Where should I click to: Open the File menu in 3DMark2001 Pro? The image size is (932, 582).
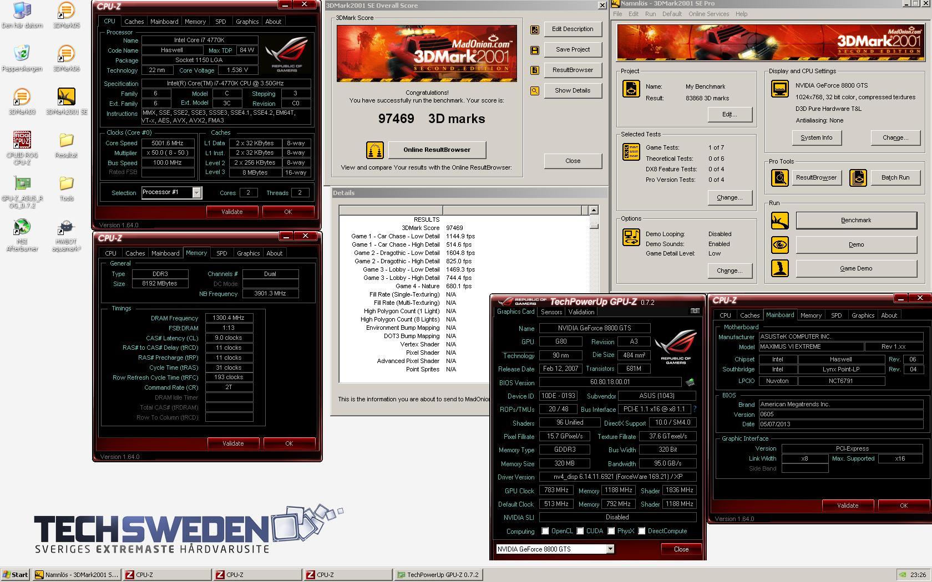[x=617, y=14]
